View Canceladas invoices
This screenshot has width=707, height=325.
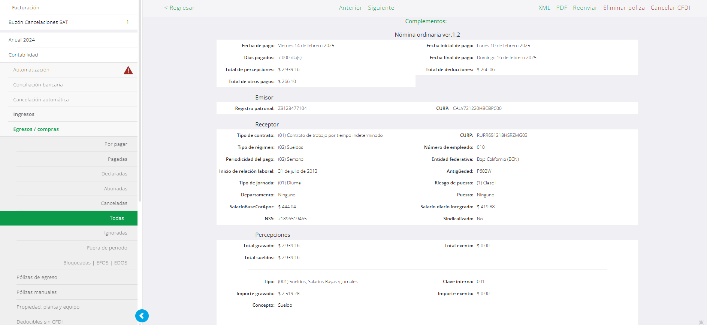point(114,203)
